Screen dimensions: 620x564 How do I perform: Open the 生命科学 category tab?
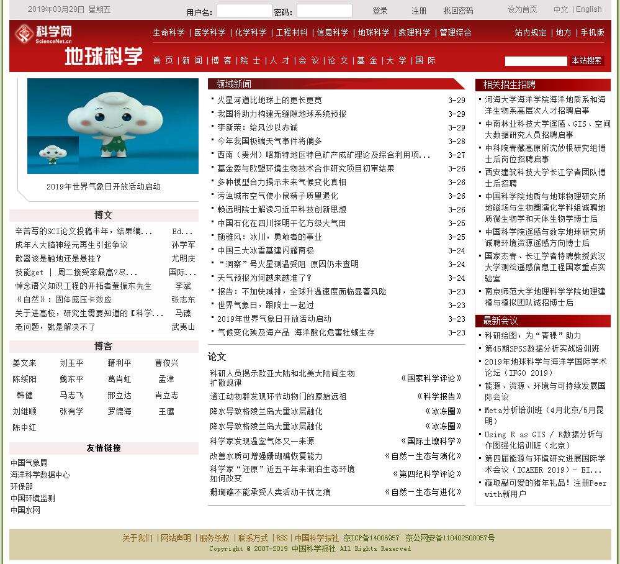[x=169, y=32]
